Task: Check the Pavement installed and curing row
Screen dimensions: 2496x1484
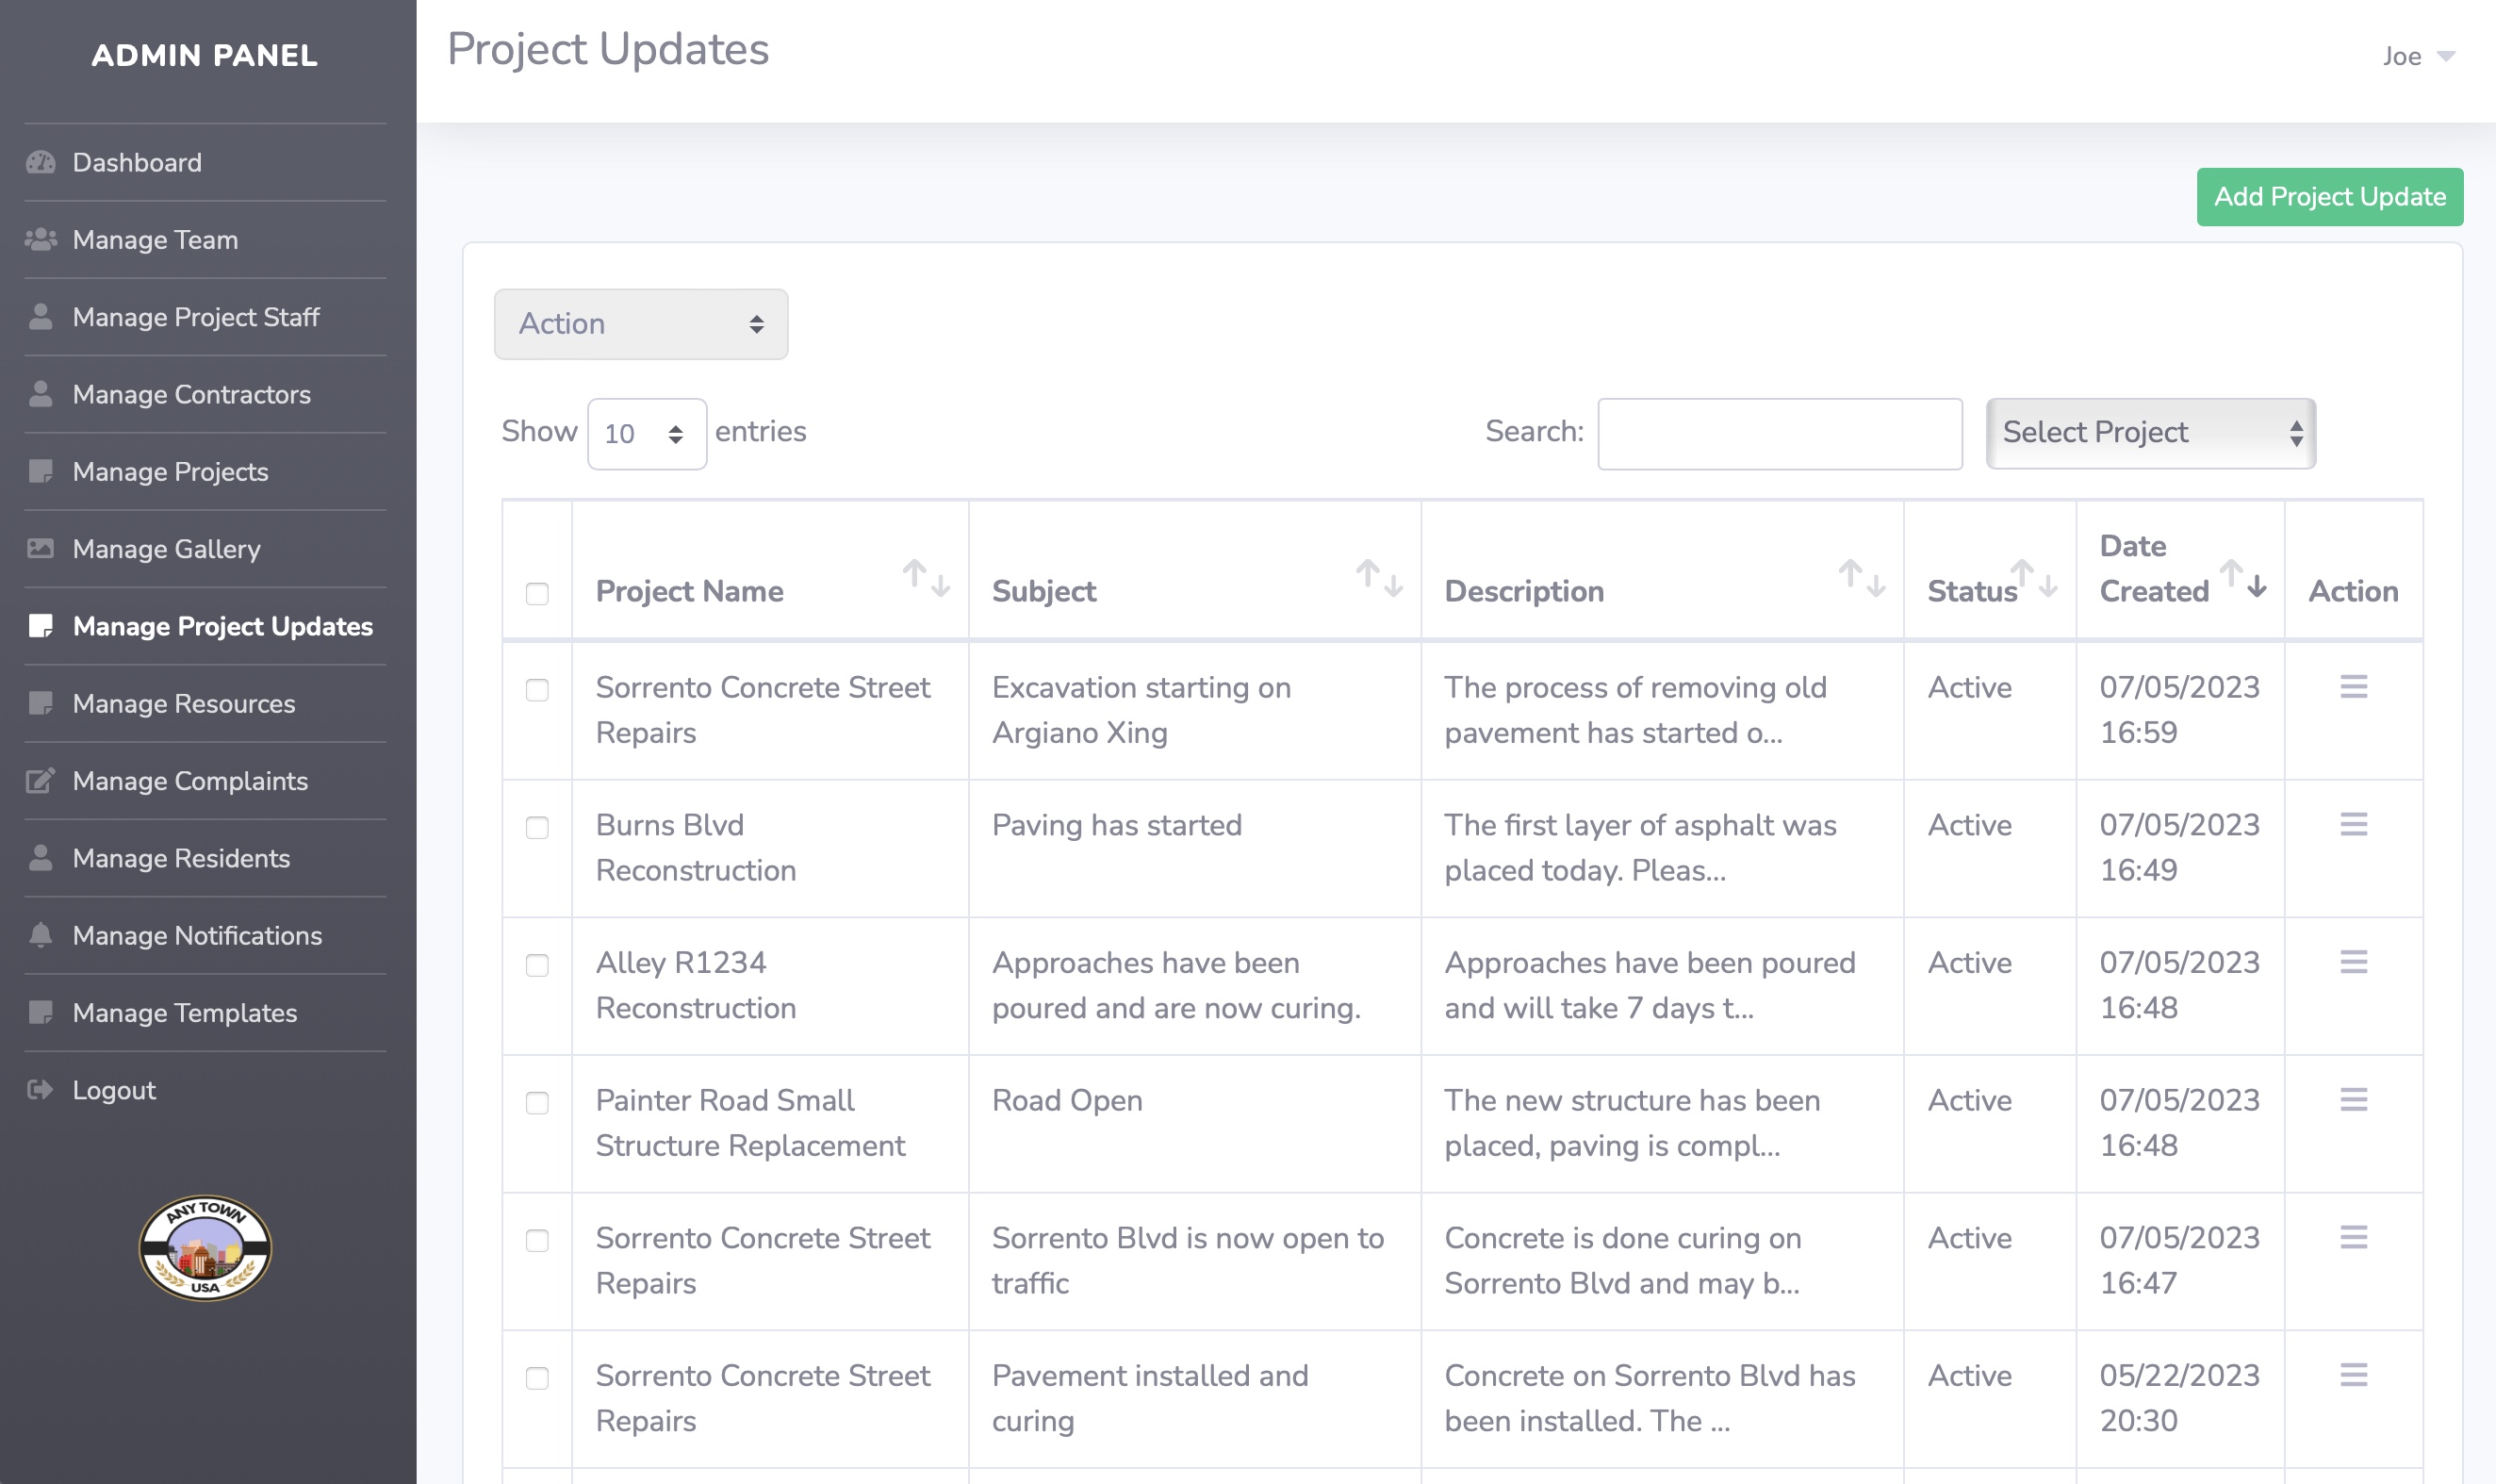Action: (x=536, y=1378)
